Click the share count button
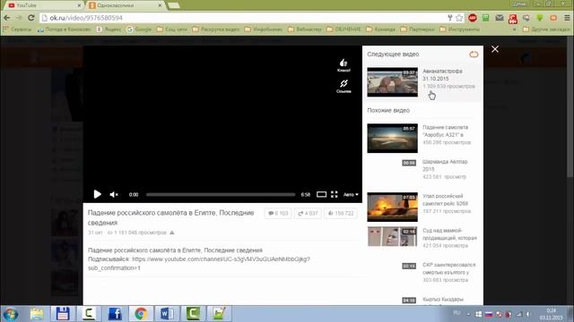The width and height of the screenshot is (574, 322). coord(308,213)
